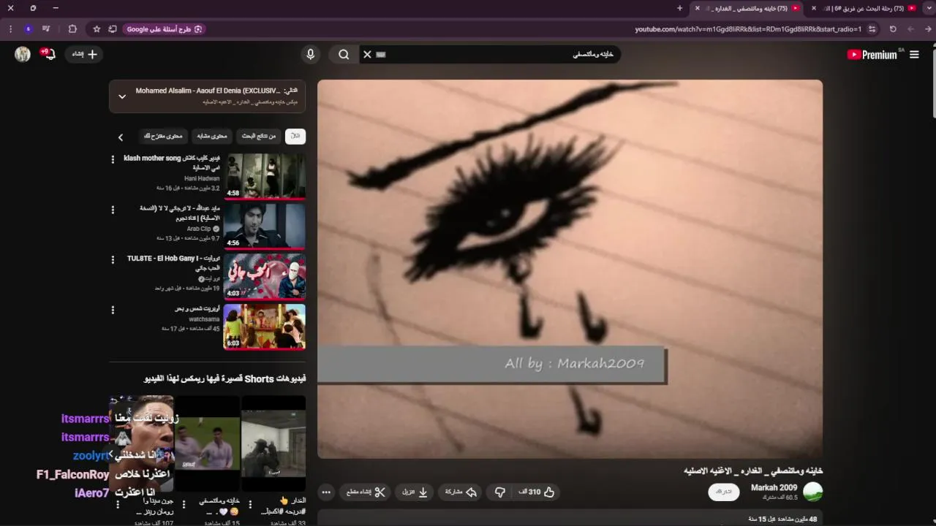The image size is (936, 526).
Task: Download the video (تنزيل)
Action: pyautogui.click(x=415, y=492)
